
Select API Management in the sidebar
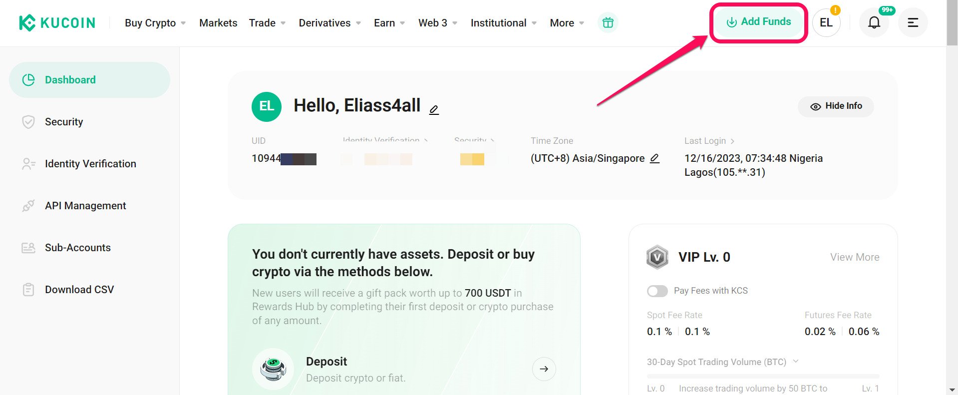[x=89, y=206]
